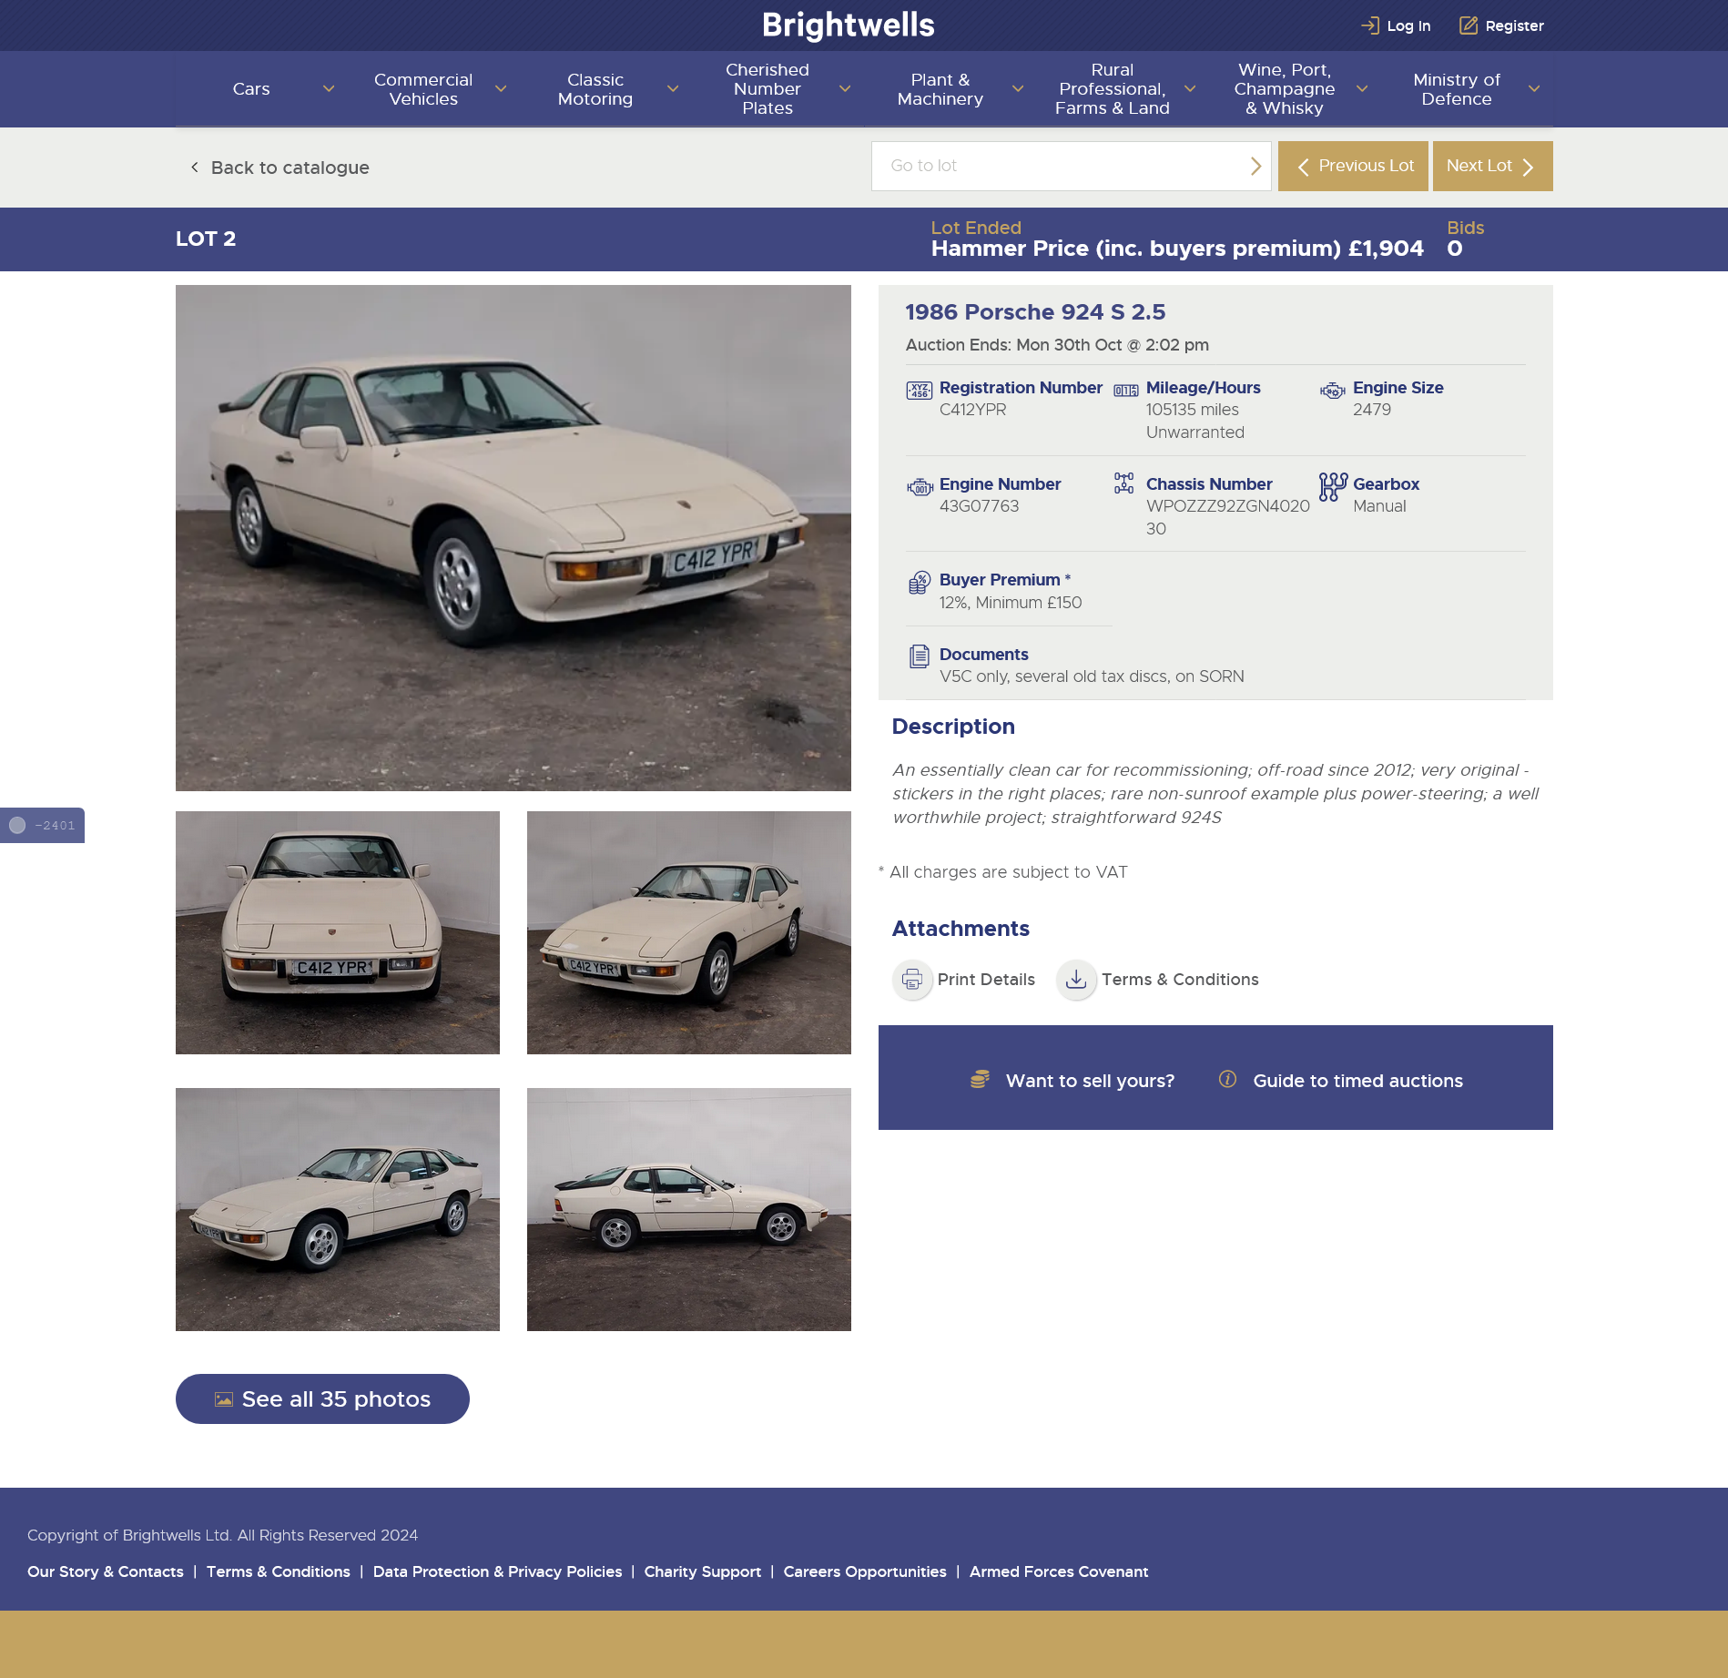Open Data Protection & Privacy Policies link

[x=497, y=1571]
